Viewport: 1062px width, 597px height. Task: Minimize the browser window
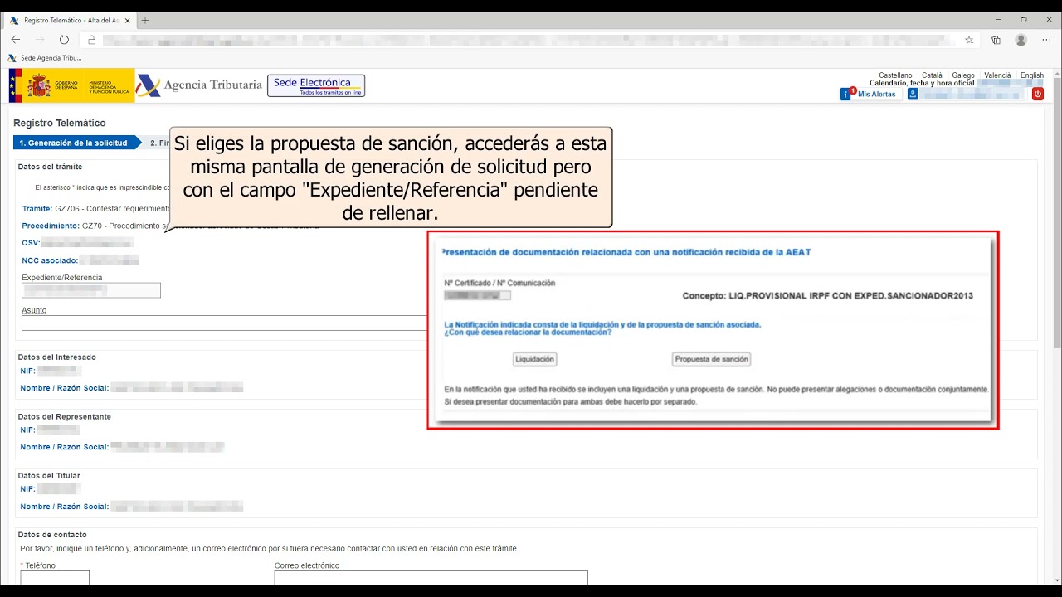point(996,20)
